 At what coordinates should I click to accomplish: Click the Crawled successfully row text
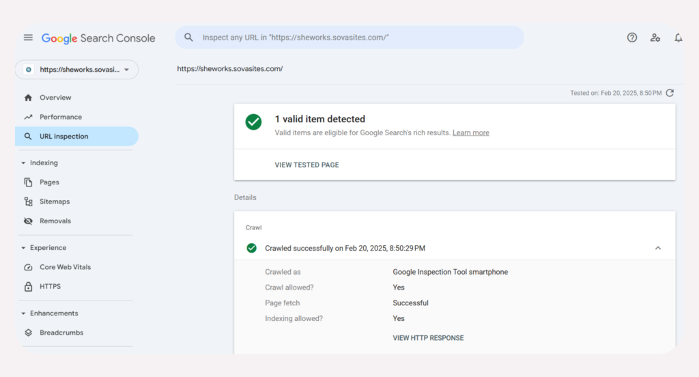pyautogui.click(x=345, y=248)
